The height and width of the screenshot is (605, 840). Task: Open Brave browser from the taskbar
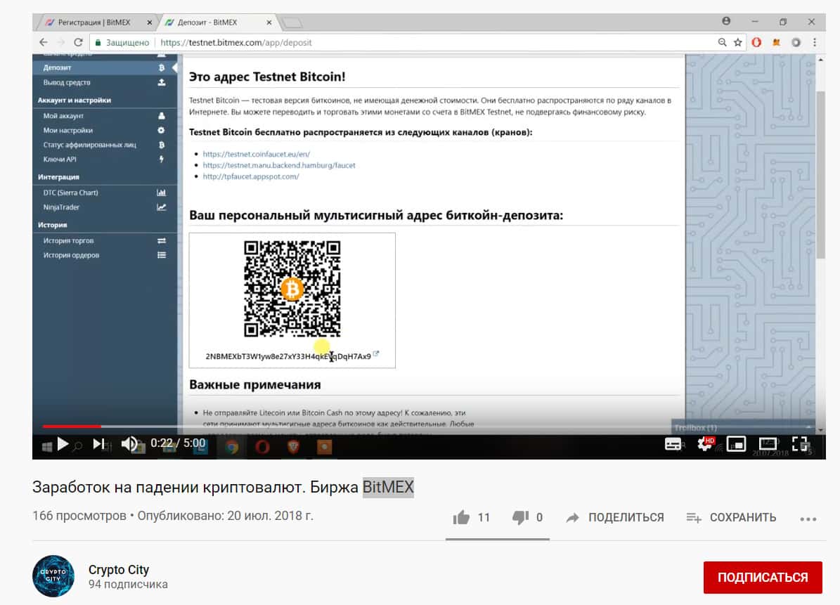[x=293, y=446]
